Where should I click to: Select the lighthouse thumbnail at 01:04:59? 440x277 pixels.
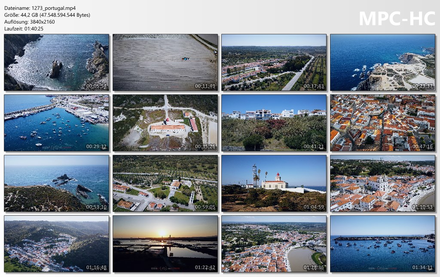click(x=274, y=184)
